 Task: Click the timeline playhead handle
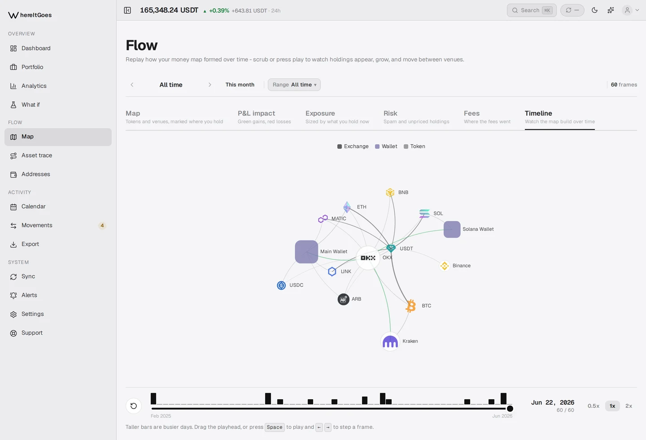pyautogui.click(x=510, y=409)
